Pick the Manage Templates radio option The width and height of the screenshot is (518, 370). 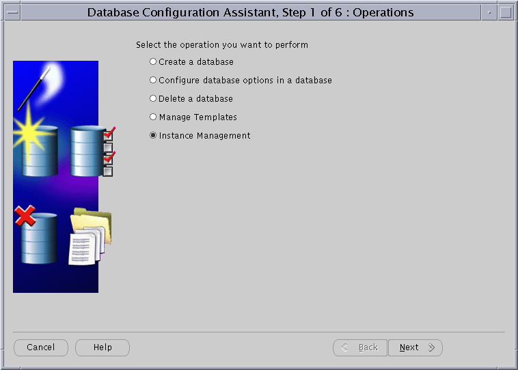pyautogui.click(x=153, y=117)
